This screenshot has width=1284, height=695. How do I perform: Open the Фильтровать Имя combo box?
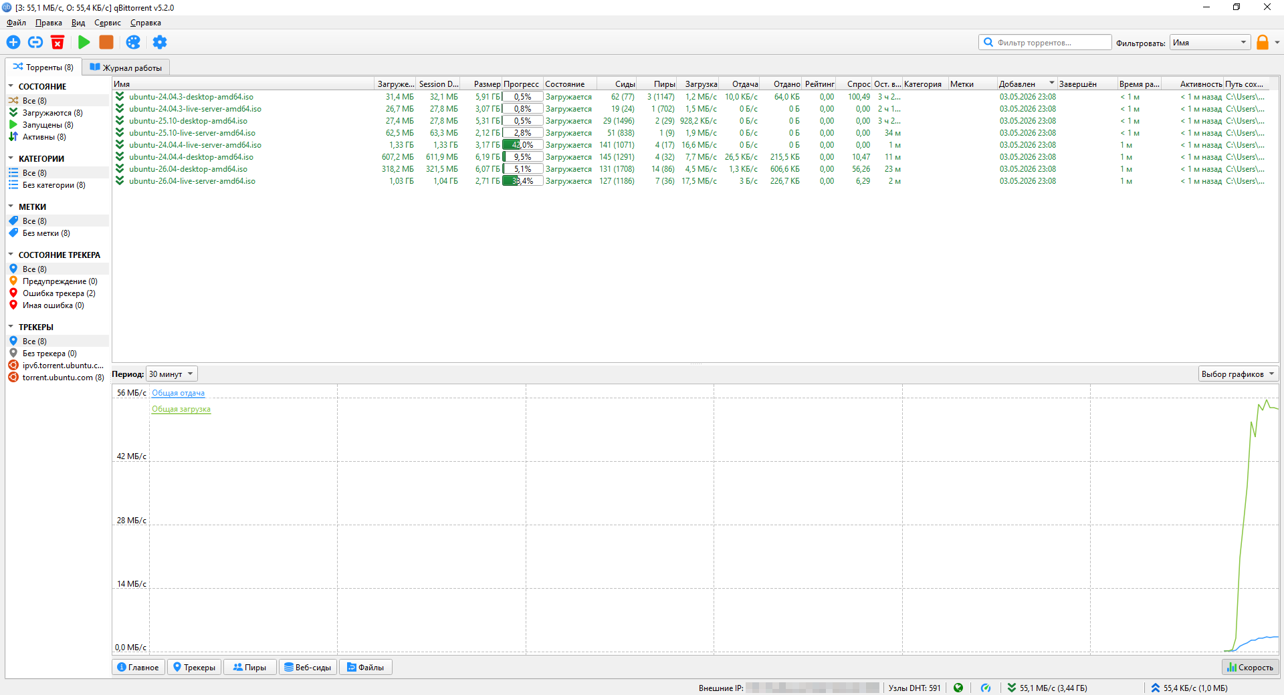pos(1210,43)
